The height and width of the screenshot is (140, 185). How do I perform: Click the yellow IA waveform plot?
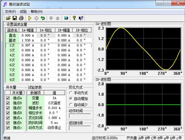(143, 49)
